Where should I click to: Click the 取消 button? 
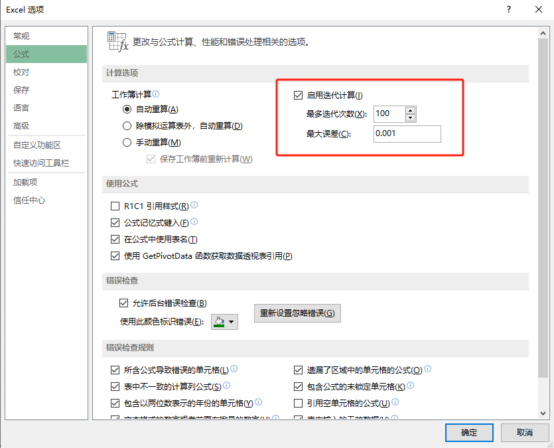click(x=525, y=433)
